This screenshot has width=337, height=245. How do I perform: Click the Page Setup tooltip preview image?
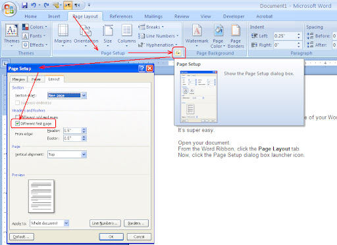(199, 97)
